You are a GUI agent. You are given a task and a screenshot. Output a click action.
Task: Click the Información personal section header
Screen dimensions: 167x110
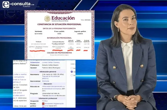pyautogui.click(x=48, y=71)
